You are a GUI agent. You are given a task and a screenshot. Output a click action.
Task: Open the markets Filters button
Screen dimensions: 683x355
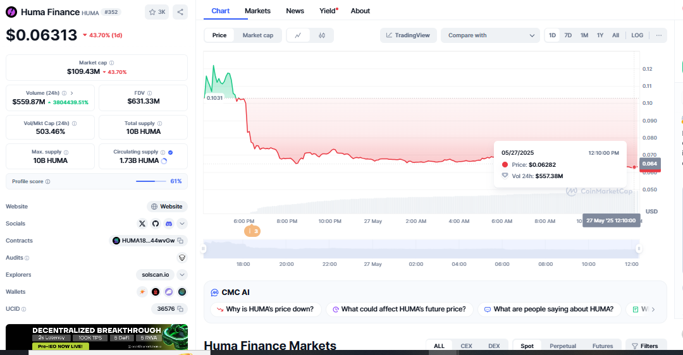pyautogui.click(x=646, y=346)
